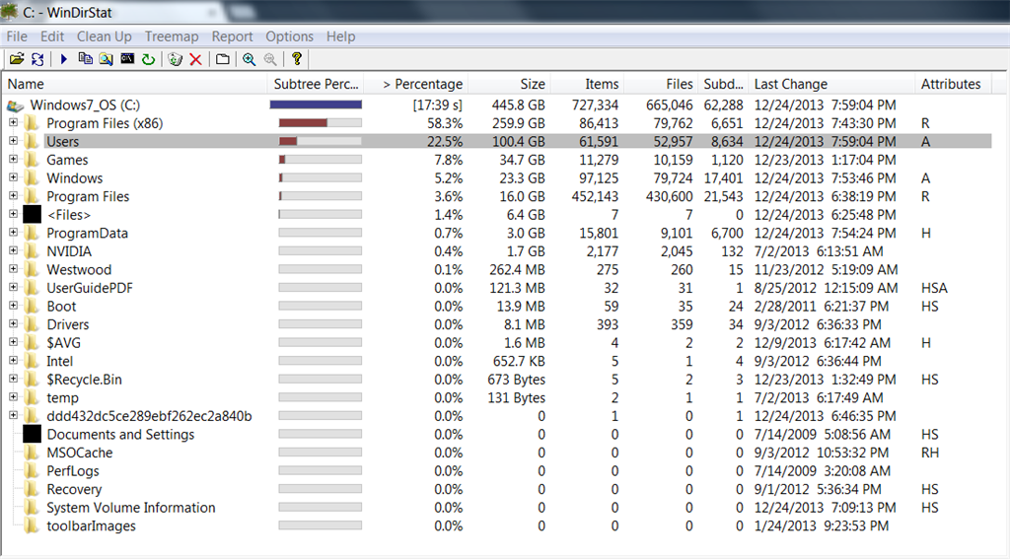Click the red X delete icon
The height and width of the screenshot is (559, 1010).
click(196, 59)
